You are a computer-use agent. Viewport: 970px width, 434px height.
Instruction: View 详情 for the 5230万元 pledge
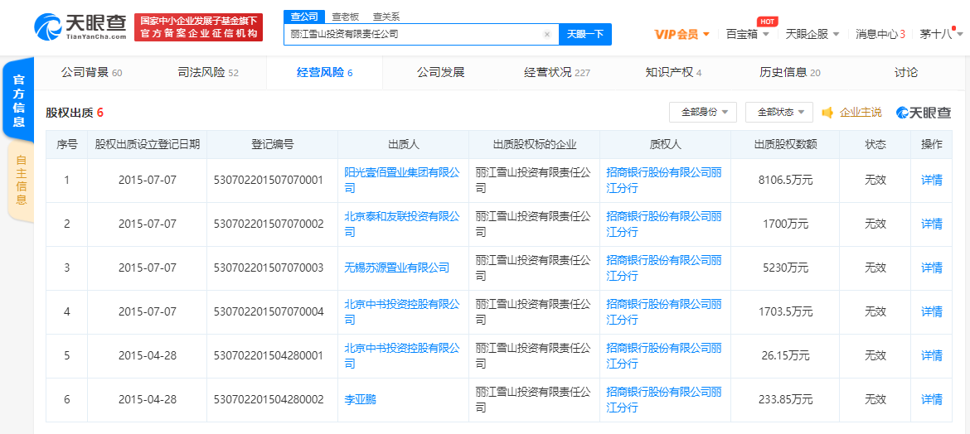932,268
